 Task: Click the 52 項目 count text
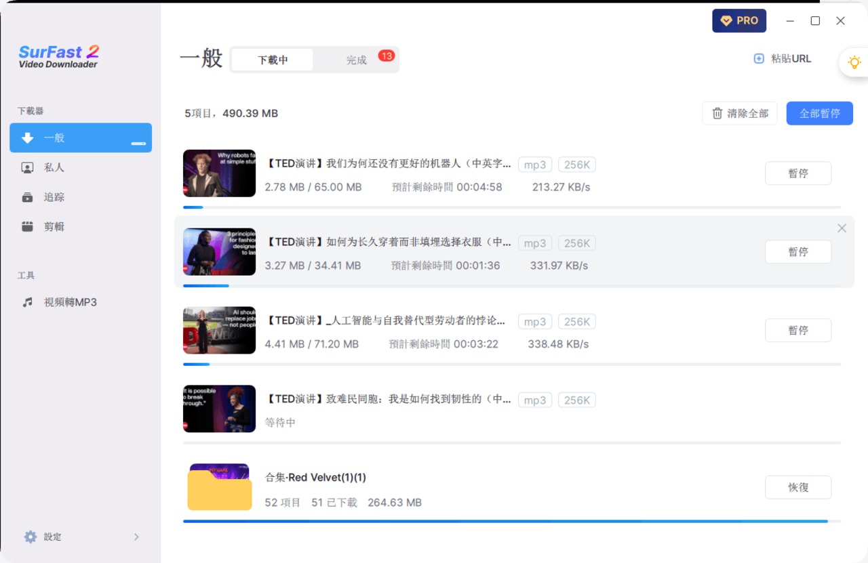coord(283,503)
